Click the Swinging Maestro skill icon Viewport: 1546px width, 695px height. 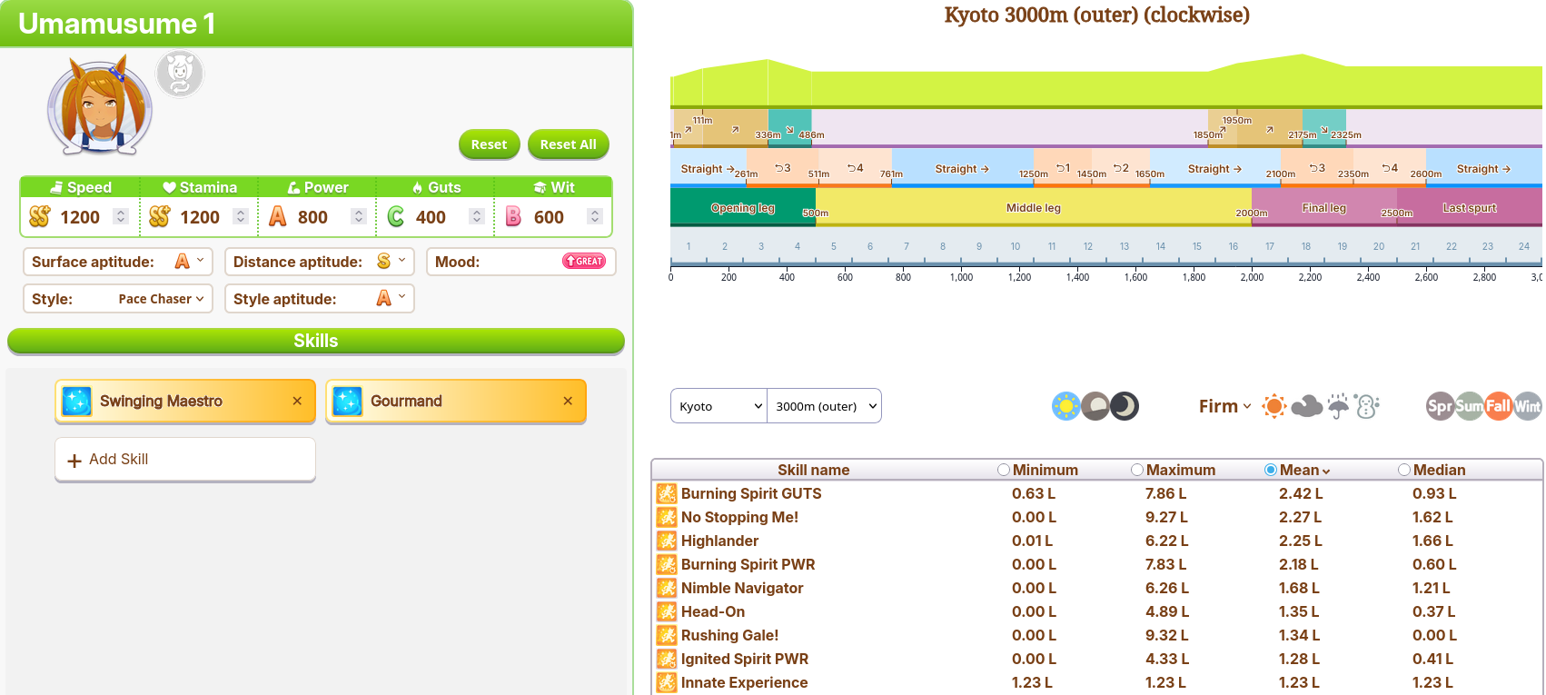pyautogui.click(x=76, y=402)
